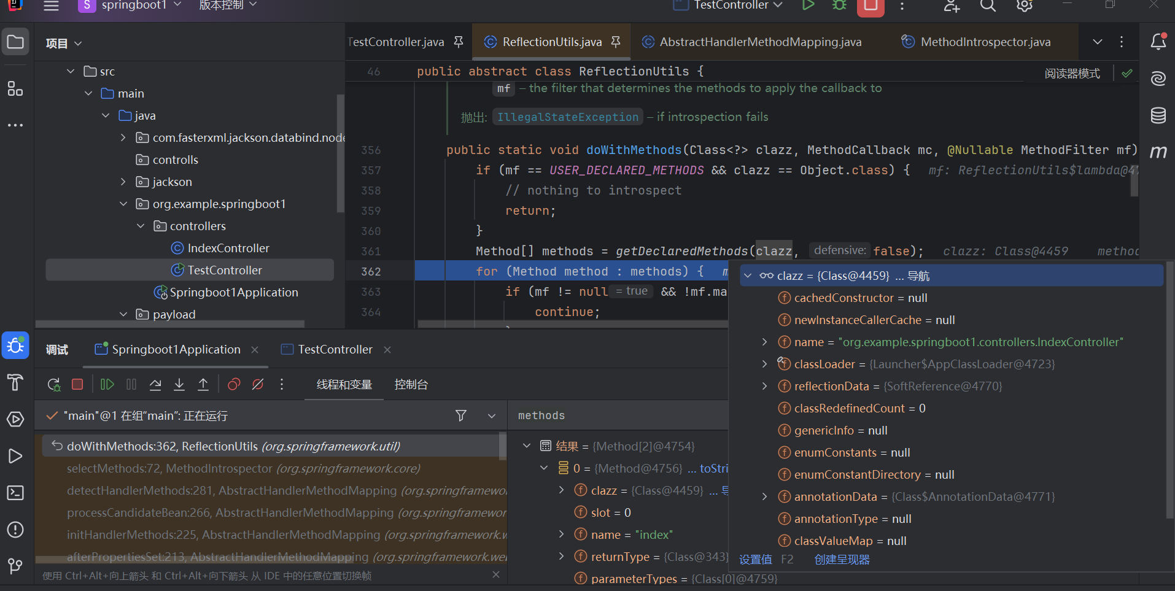Open the AI Assistant spiral icon
This screenshot has height=591, width=1175.
point(1158,79)
